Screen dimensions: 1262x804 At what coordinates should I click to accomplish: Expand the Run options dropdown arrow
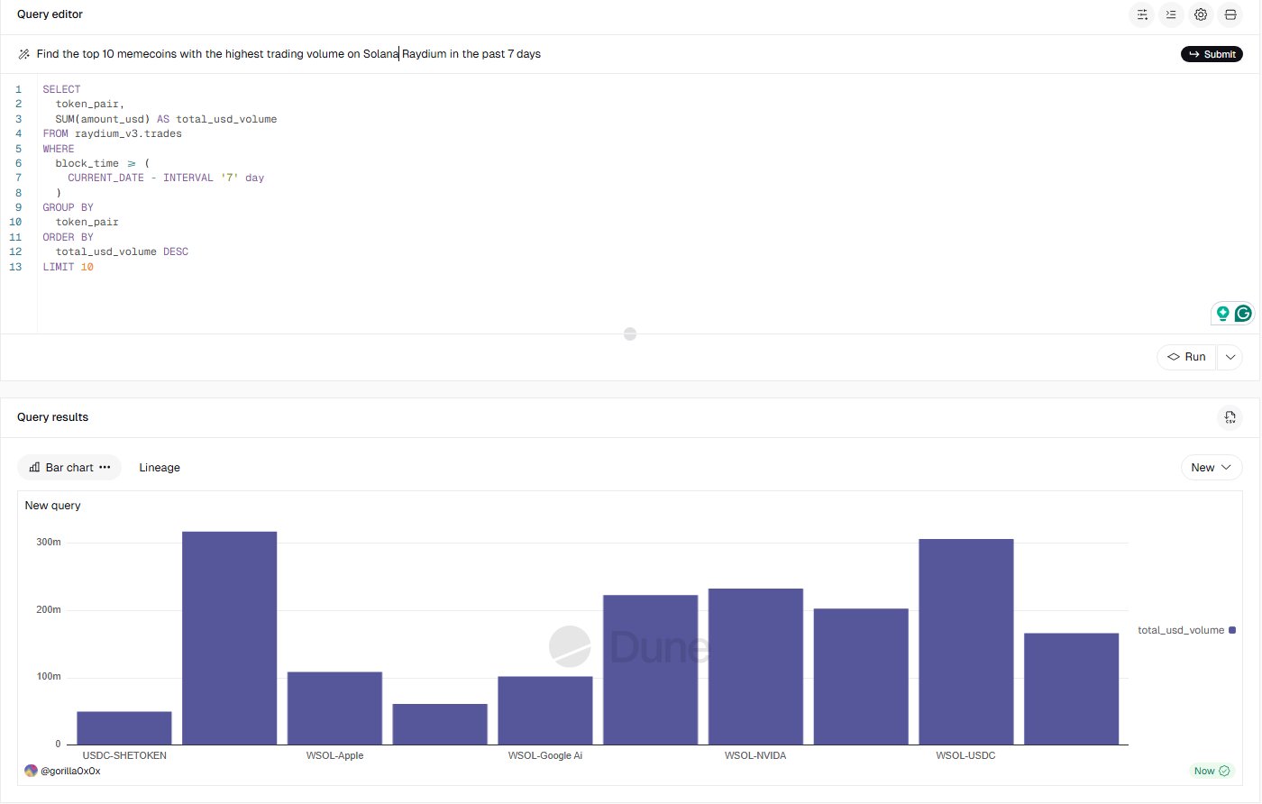point(1230,357)
